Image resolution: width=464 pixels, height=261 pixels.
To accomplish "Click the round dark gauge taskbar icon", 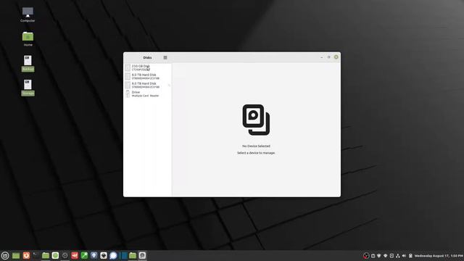I will (65, 255).
